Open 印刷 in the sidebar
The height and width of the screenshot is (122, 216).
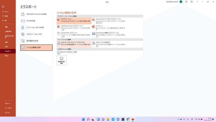coord(8,42)
